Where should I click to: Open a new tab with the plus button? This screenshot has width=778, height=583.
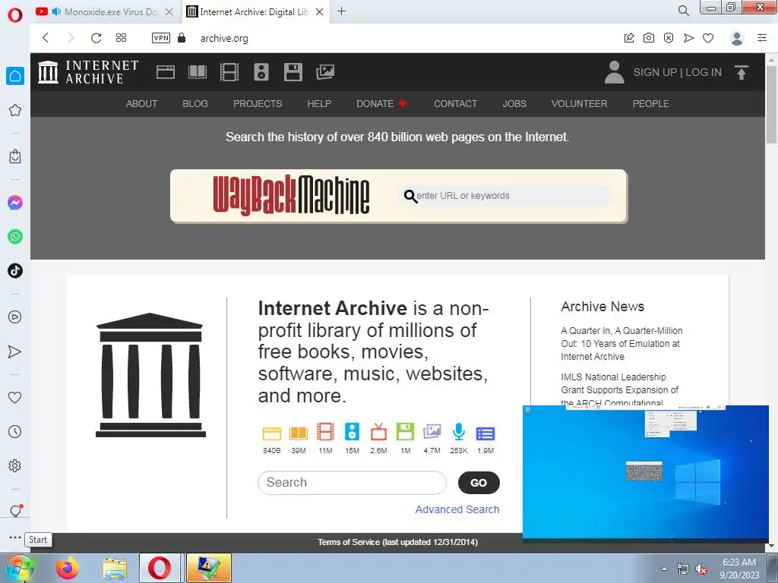341,11
